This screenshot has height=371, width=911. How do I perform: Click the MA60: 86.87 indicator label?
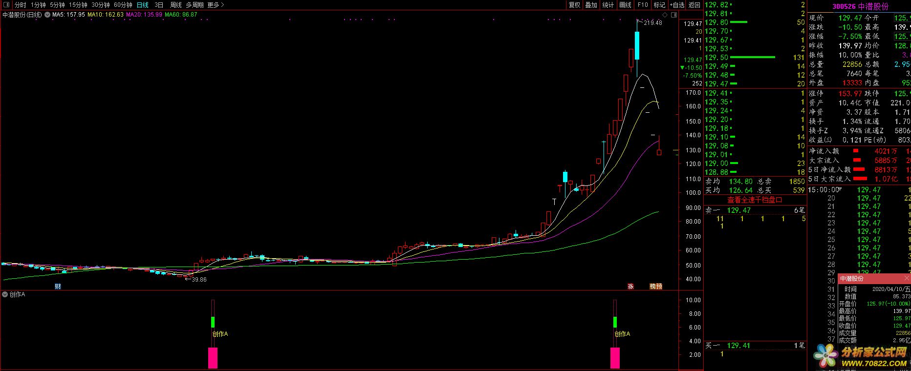pyautogui.click(x=181, y=15)
